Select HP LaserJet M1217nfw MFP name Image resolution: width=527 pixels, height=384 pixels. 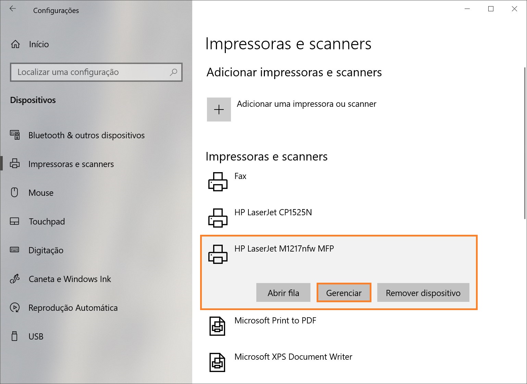coord(284,248)
